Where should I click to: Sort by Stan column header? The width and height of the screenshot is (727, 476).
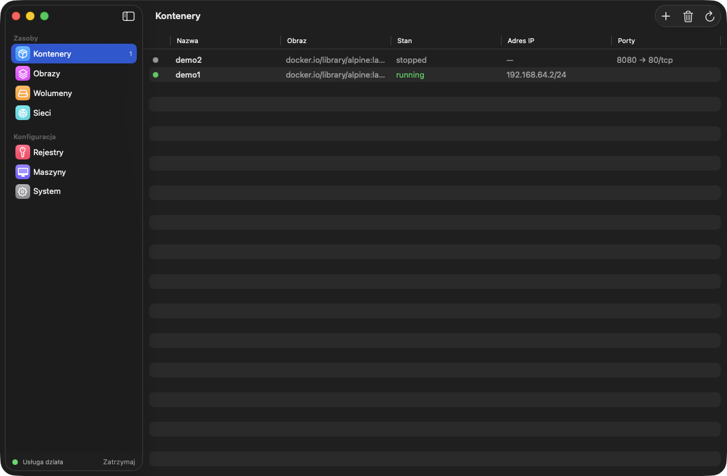404,41
